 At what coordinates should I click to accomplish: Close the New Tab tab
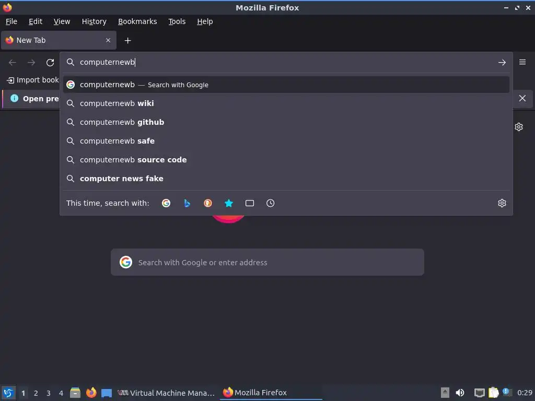(108, 40)
